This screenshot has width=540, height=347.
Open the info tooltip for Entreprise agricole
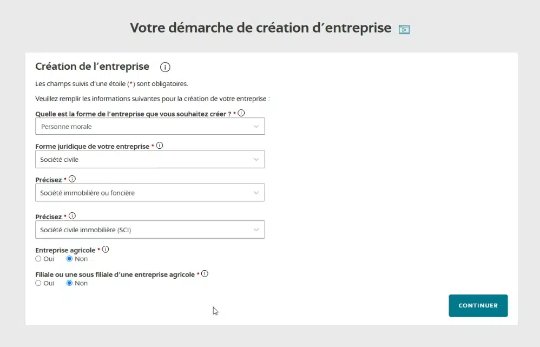click(x=106, y=249)
